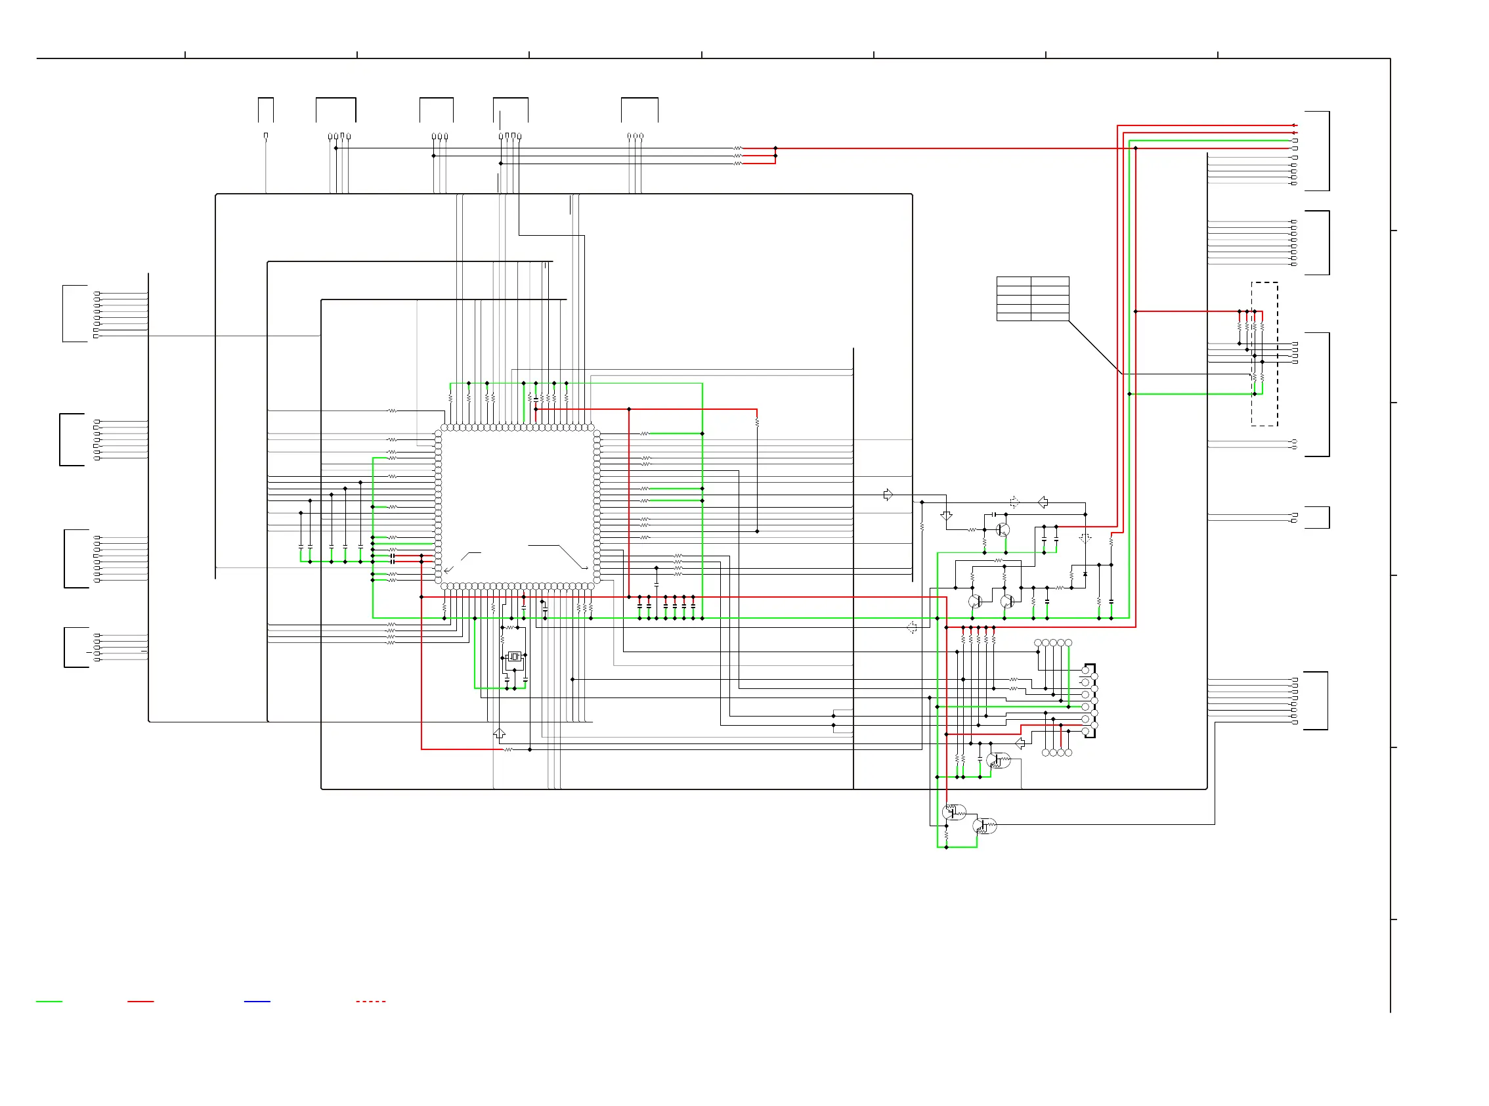The width and height of the screenshot is (1489, 1106).
Task: Click the dashed red legend line
Action: [x=371, y=1002]
